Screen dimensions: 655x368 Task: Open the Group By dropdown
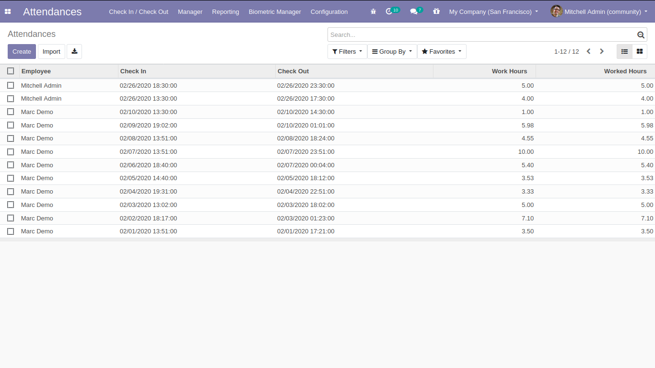pyautogui.click(x=392, y=52)
